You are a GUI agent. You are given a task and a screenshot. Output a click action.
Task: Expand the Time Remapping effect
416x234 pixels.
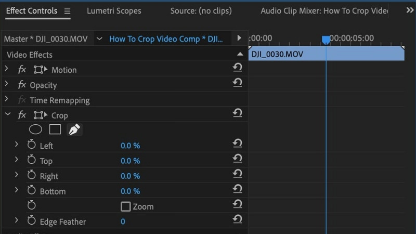click(x=7, y=100)
